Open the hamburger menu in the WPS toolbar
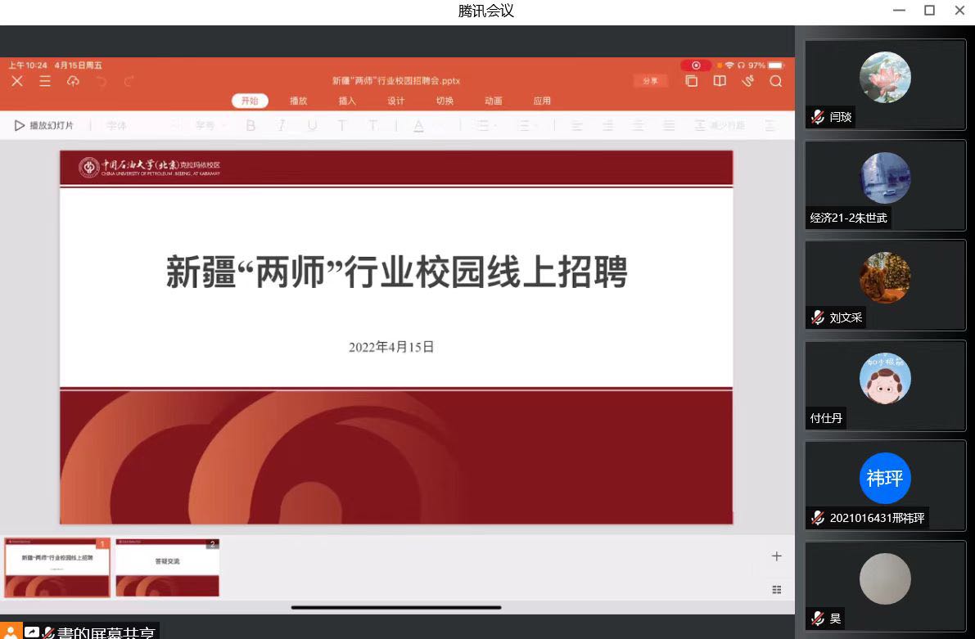The width and height of the screenshot is (975, 639). 45,81
